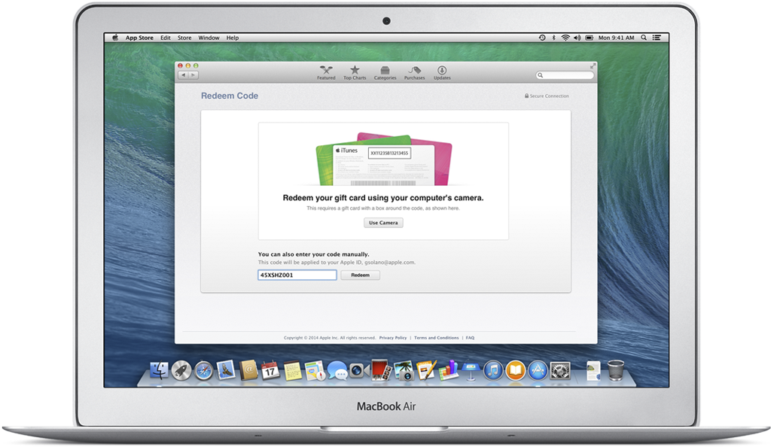Open the Trash in the Dock
The width and height of the screenshot is (771, 447).
[x=616, y=370]
